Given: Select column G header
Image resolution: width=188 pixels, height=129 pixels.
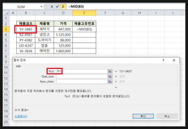Looking at the screenshot, I should [123, 13].
